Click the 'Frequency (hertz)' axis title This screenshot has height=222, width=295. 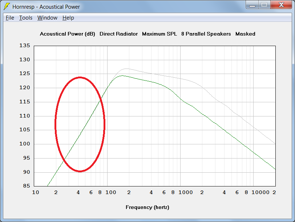pos(147,207)
